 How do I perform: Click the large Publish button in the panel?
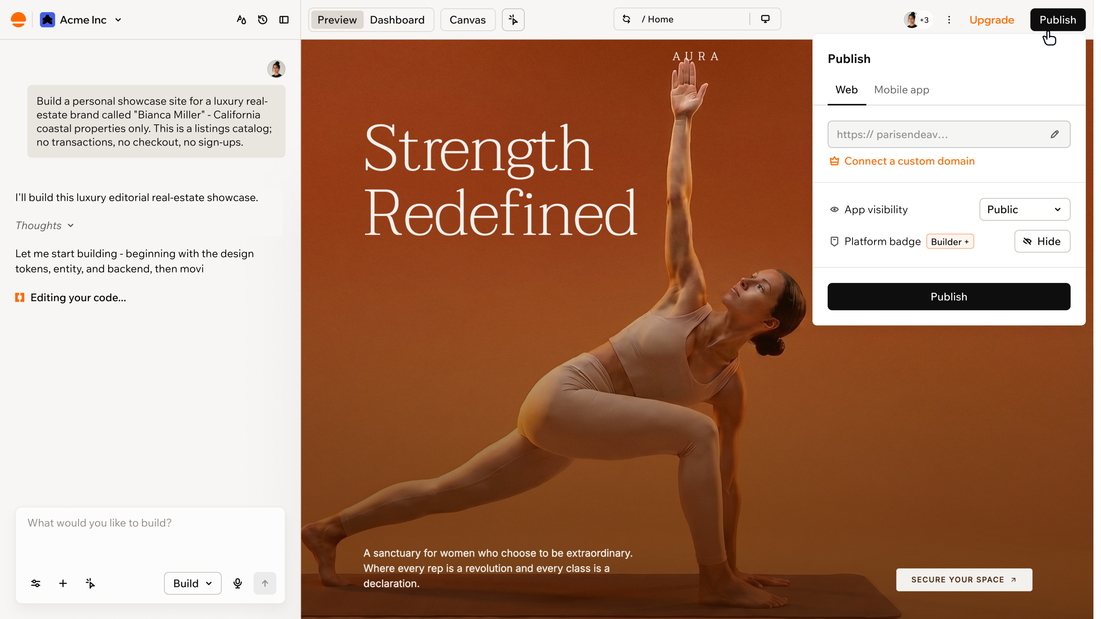coord(949,297)
